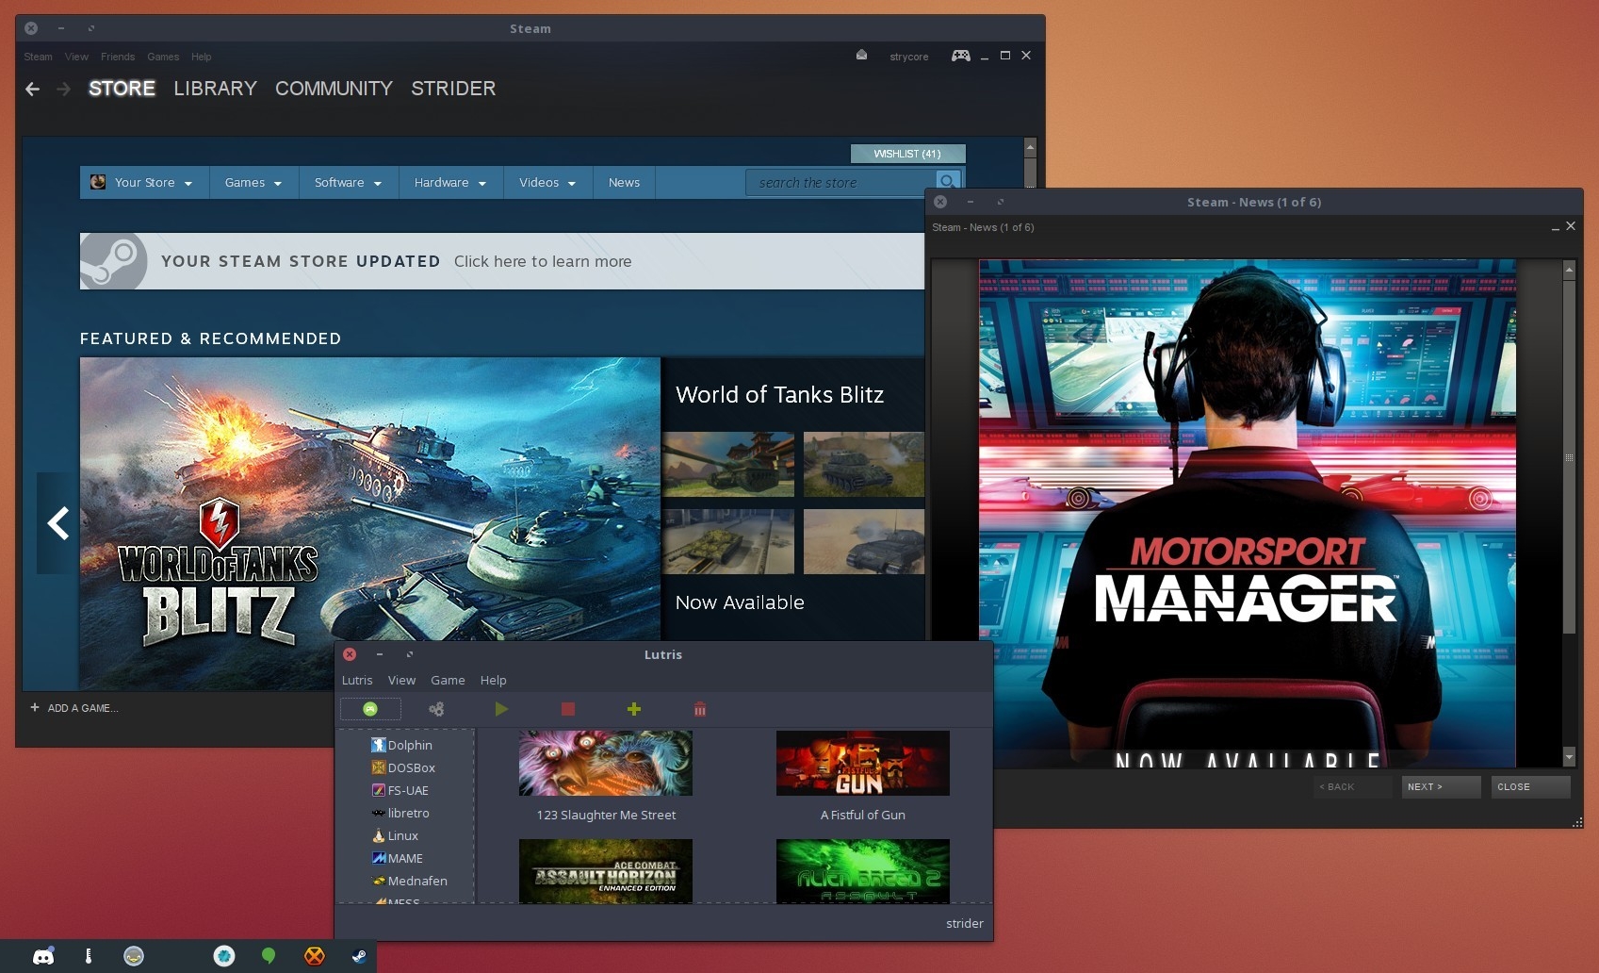Viewport: 1599px width, 973px height.
Task: Click the DOSBox runner icon
Action: pos(379,767)
